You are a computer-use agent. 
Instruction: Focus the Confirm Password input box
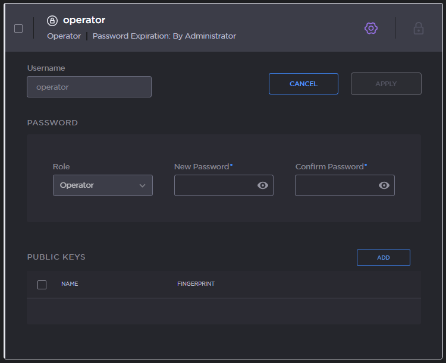[335, 185]
